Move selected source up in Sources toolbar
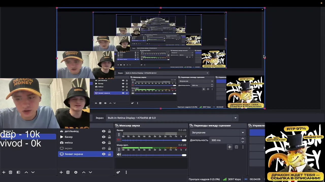The width and height of the screenshot is (325, 182). point(84,172)
